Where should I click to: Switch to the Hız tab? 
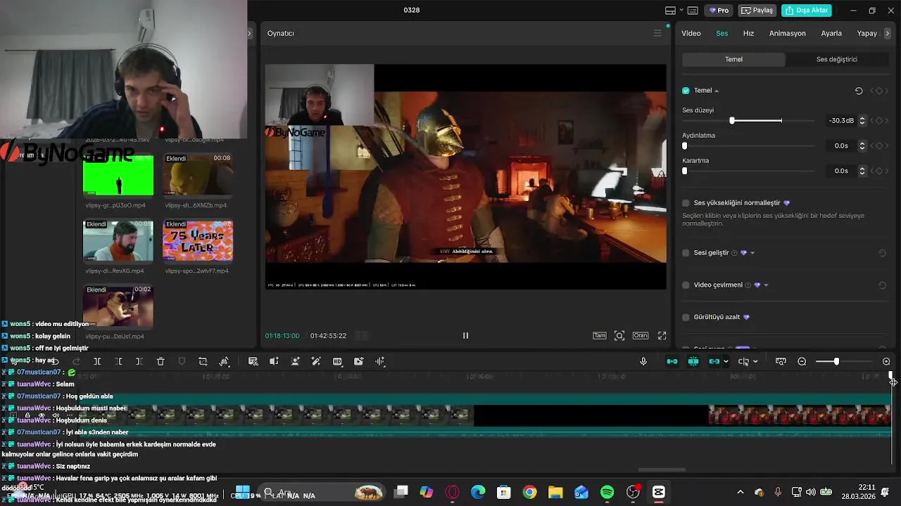tap(748, 34)
